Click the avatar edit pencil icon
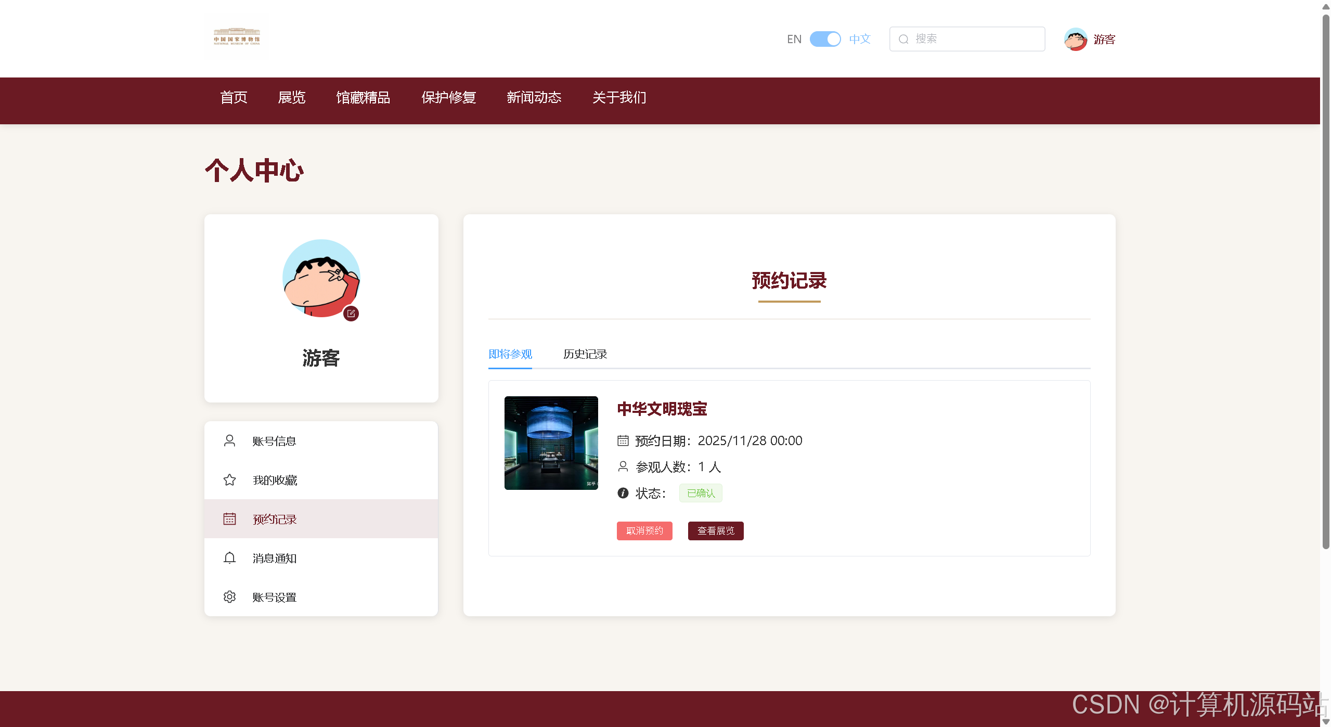 (x=351, y=314)
